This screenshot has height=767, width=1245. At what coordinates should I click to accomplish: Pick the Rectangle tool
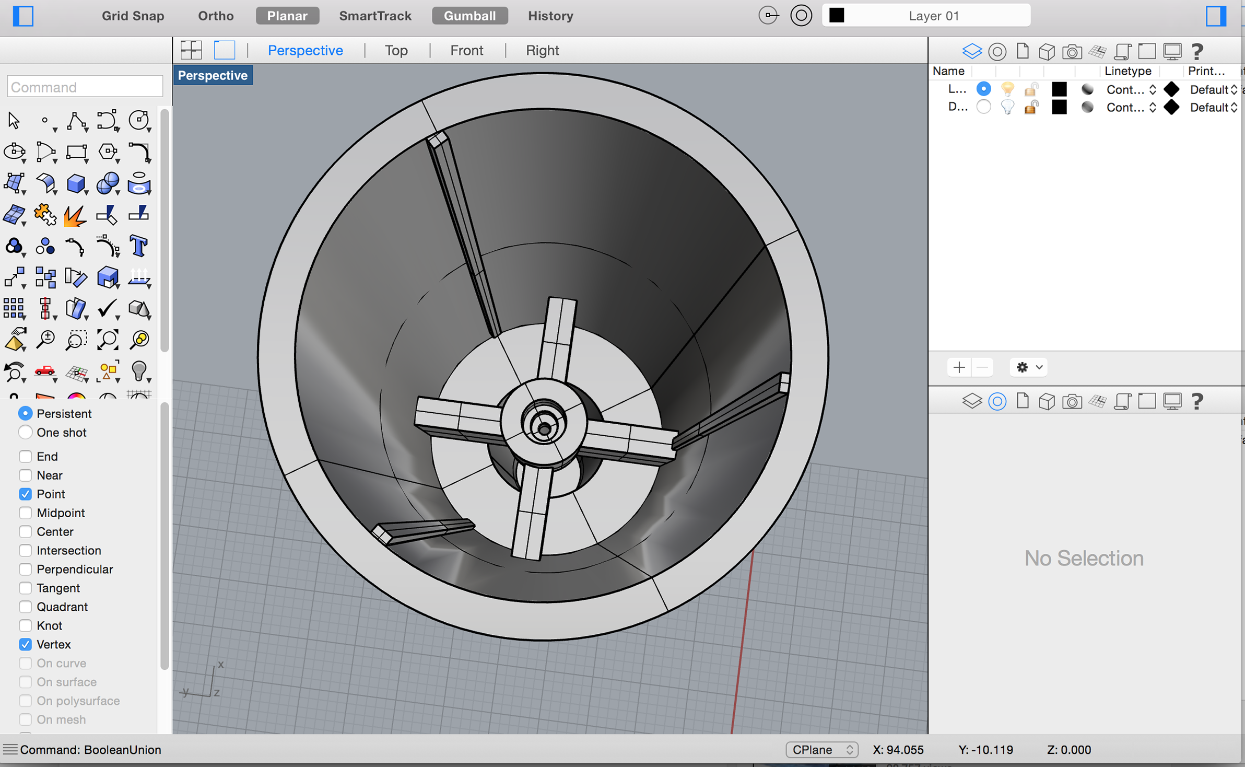point(76,152)
